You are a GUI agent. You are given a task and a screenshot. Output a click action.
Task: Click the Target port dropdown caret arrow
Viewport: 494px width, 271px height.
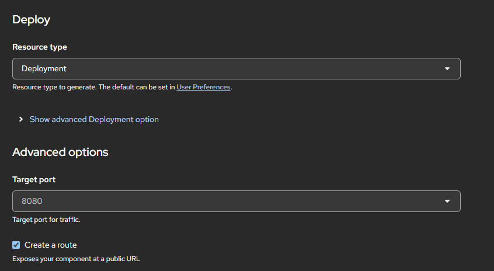click(x=447, y=201)
